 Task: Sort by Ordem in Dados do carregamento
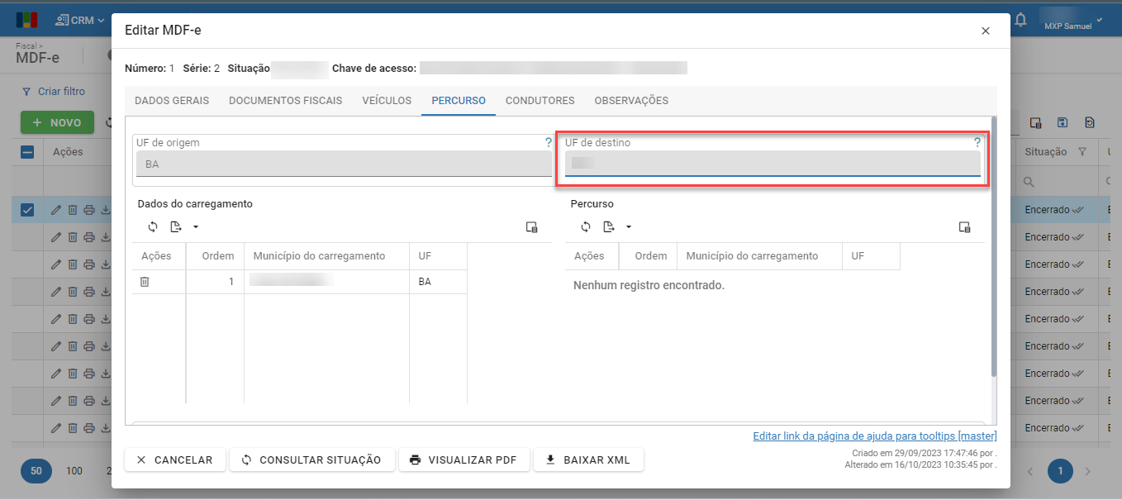tap(217, 256)
